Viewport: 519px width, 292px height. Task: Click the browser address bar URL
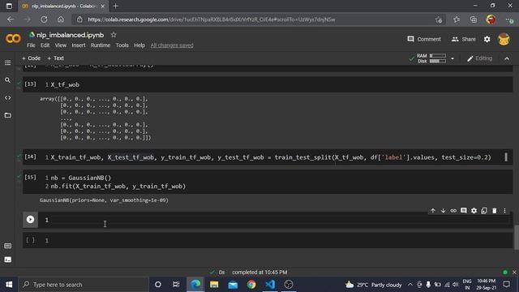(212, 19)
